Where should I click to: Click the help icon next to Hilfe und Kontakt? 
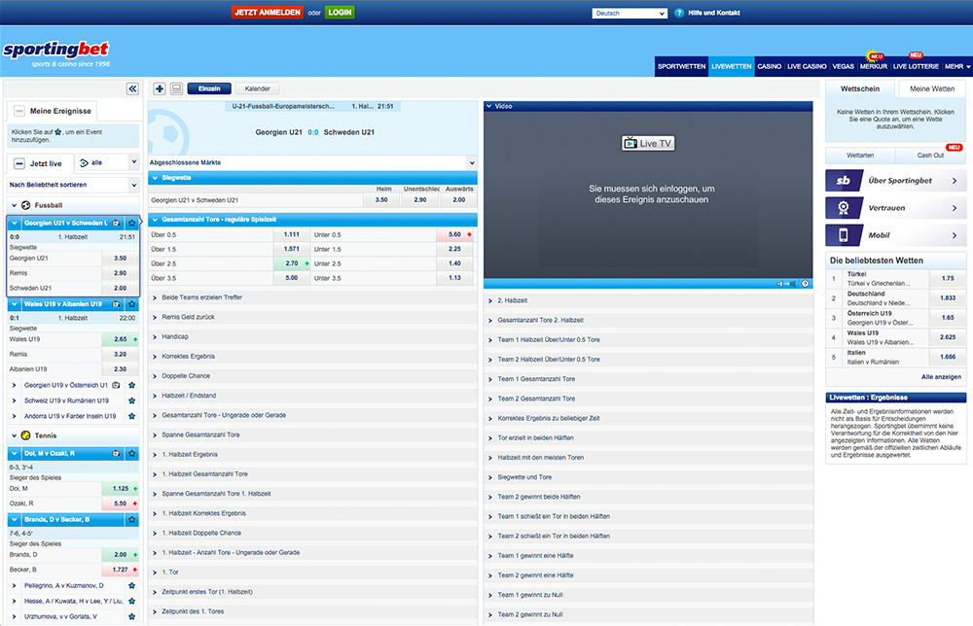pos(679,13)
